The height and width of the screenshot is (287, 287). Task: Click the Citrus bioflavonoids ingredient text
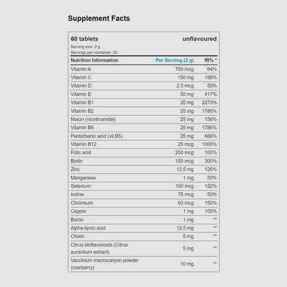coord(99,248)
